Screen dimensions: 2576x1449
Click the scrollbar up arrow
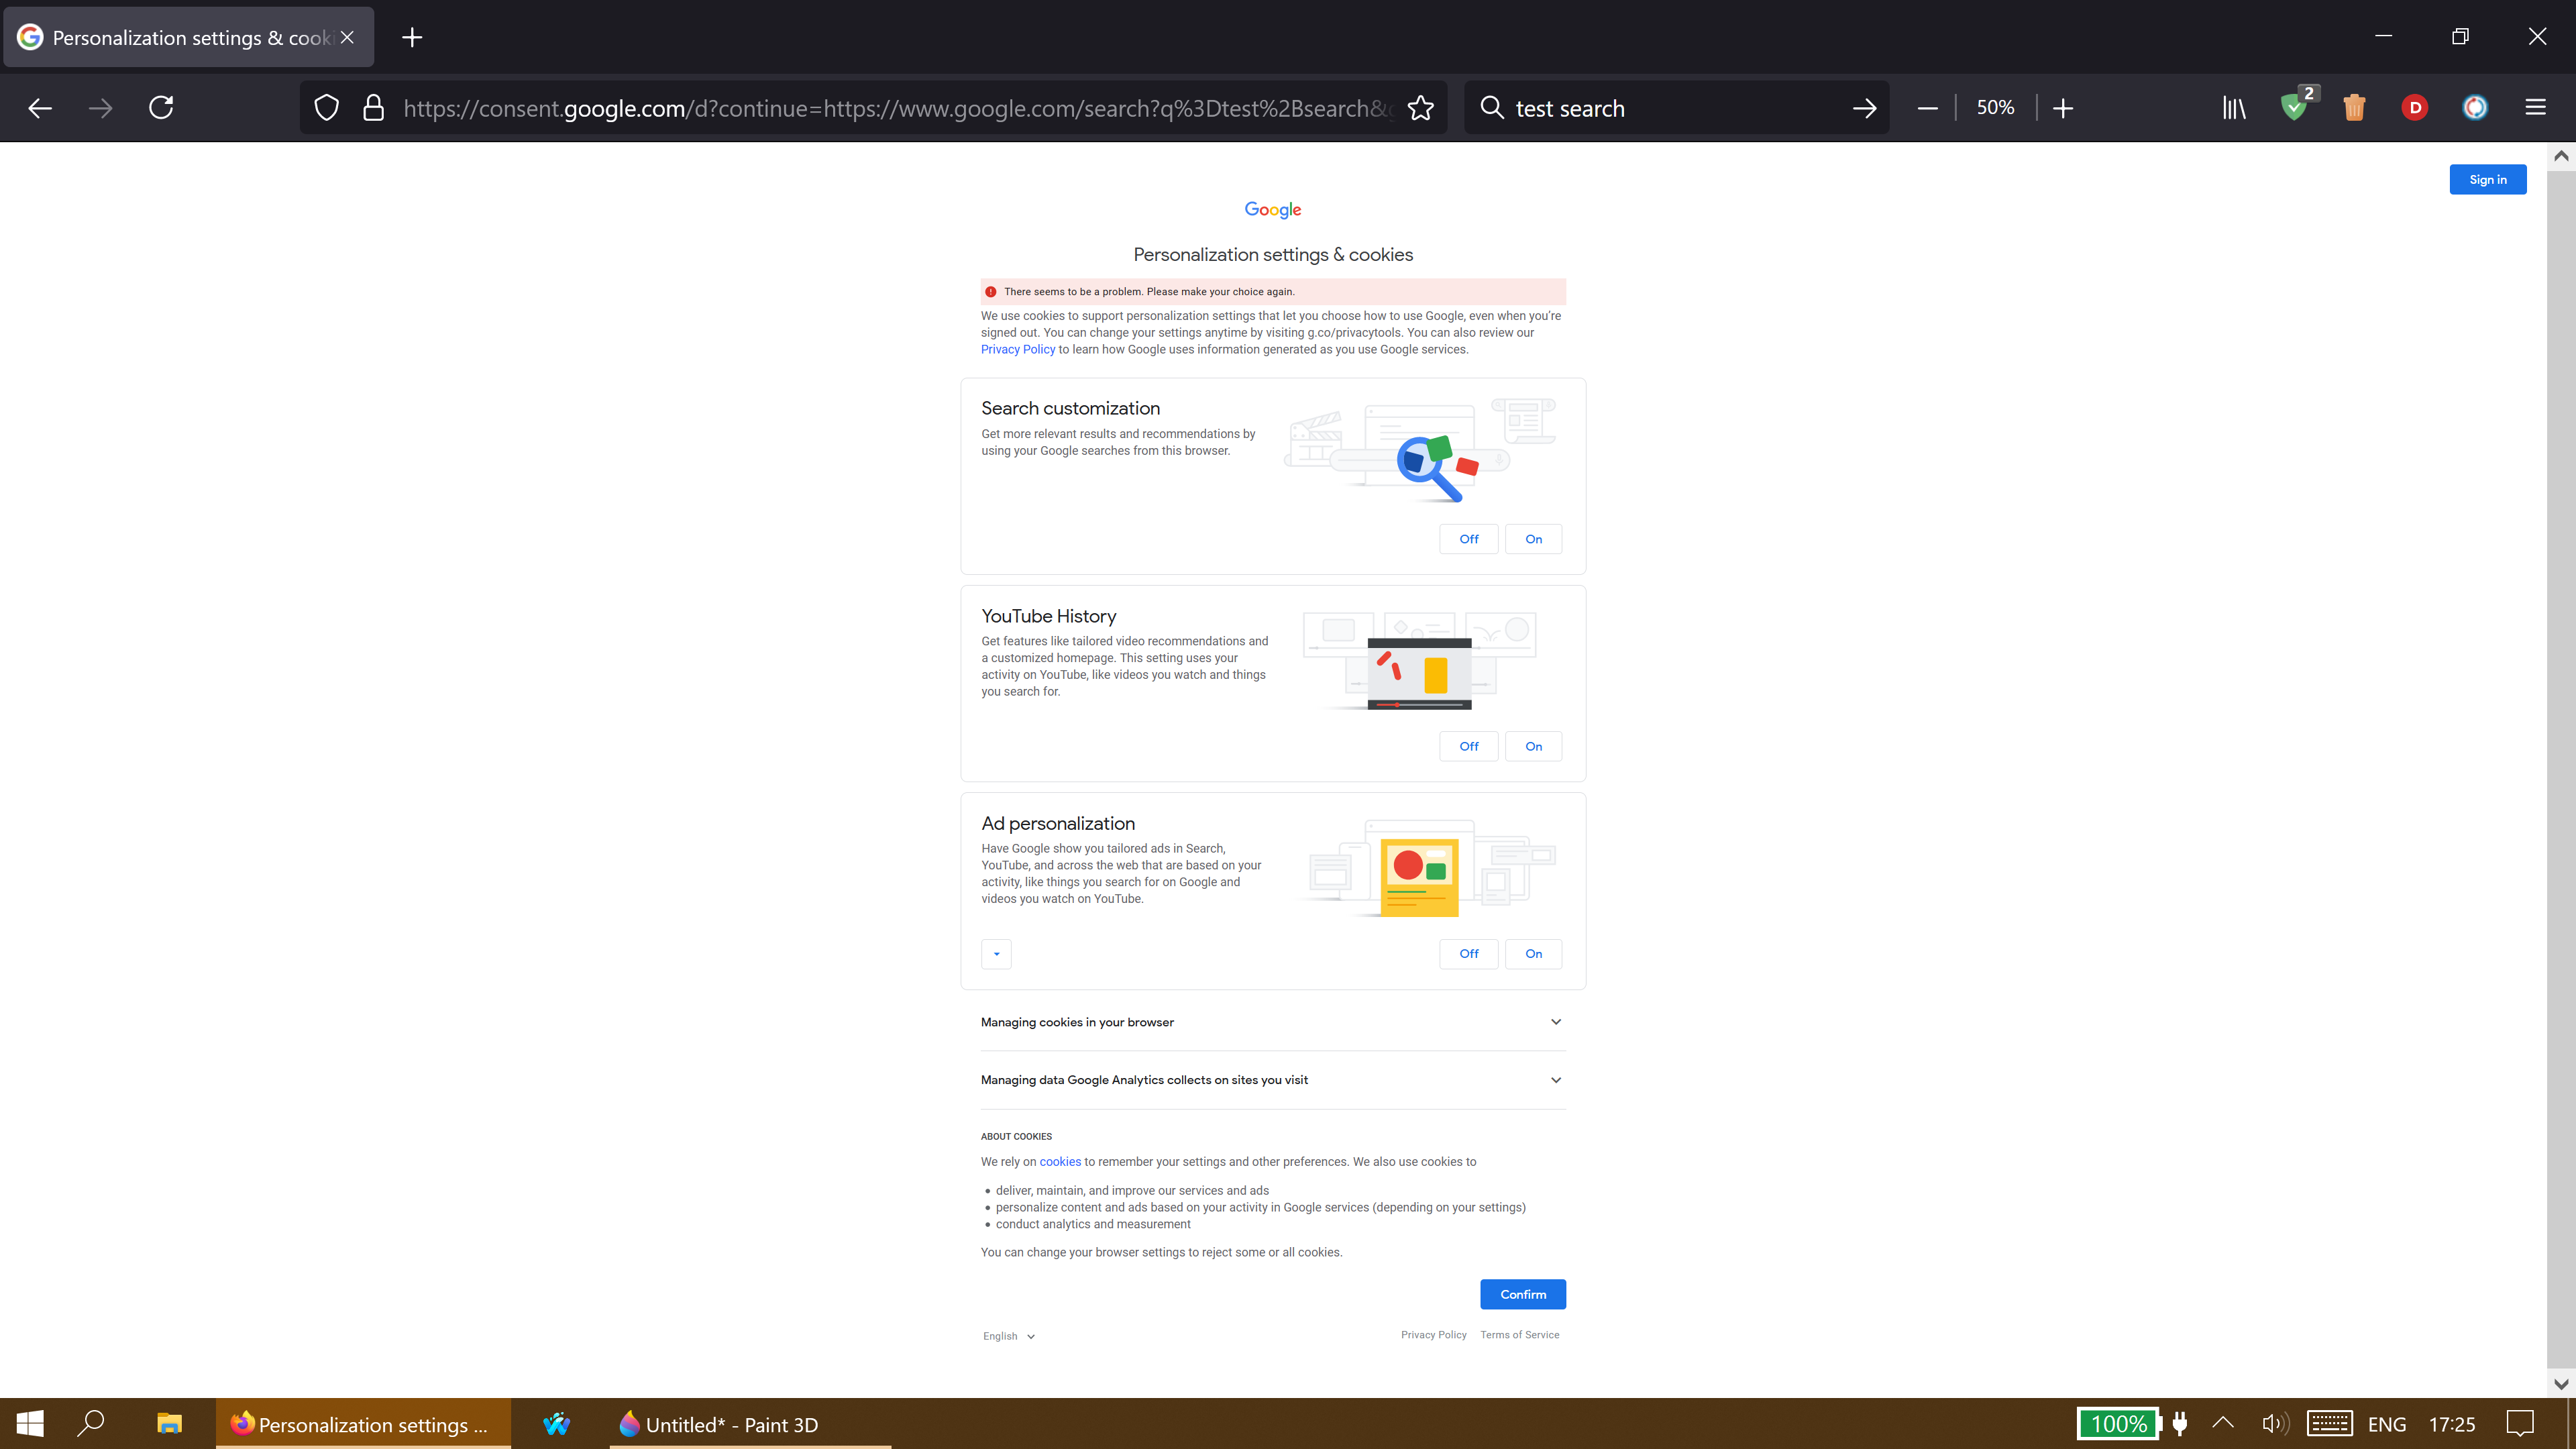click(x=2560, y=156)
